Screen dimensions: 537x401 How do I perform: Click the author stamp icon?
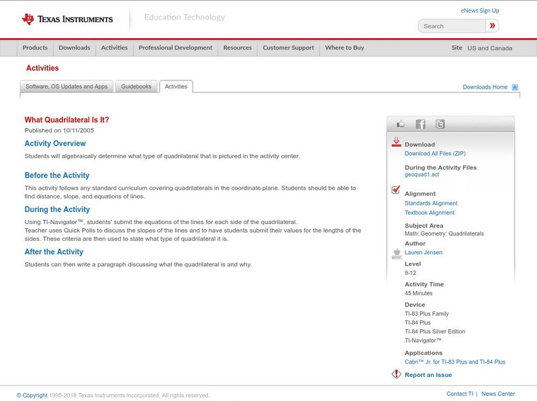tap(397, 254)
